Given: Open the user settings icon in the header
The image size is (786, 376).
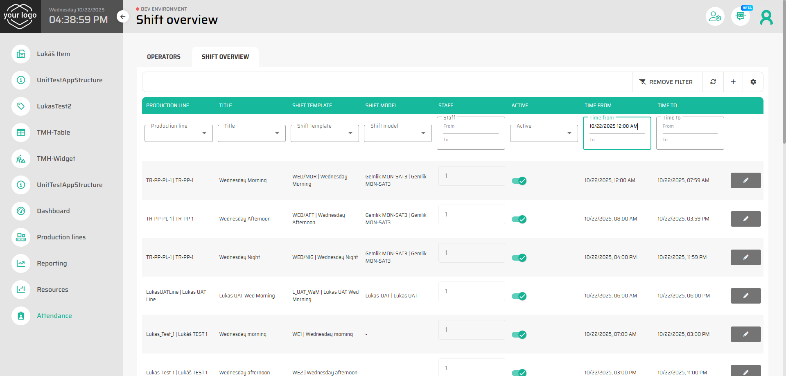Looking at the screenshot, I should 715,16.
